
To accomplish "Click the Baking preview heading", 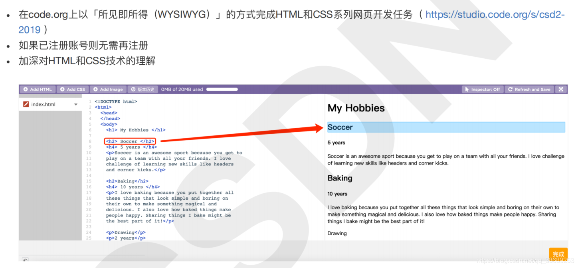I will pos(340,178).
